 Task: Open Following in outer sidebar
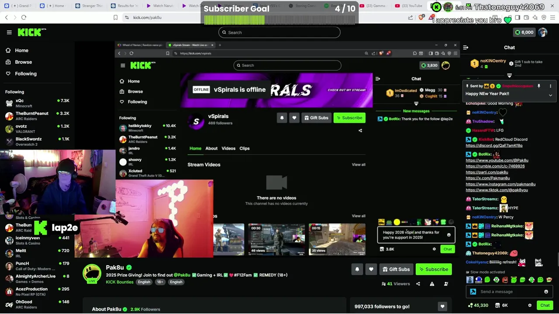point(21,74)
